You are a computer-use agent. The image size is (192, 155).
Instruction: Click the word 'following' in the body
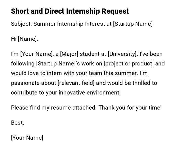[22, 64]
